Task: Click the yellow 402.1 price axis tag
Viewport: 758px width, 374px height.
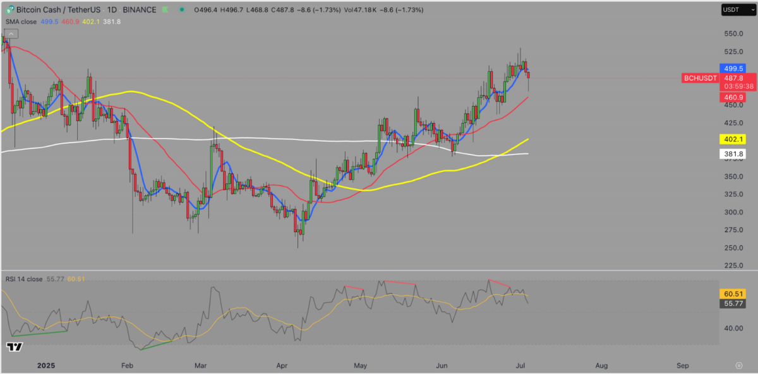Action: (733, 139)
